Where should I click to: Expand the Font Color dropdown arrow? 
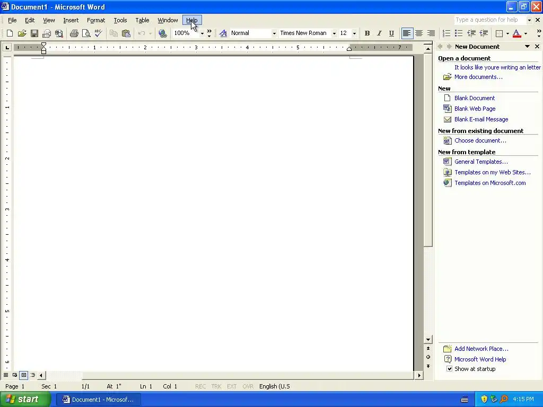[526, 33]
